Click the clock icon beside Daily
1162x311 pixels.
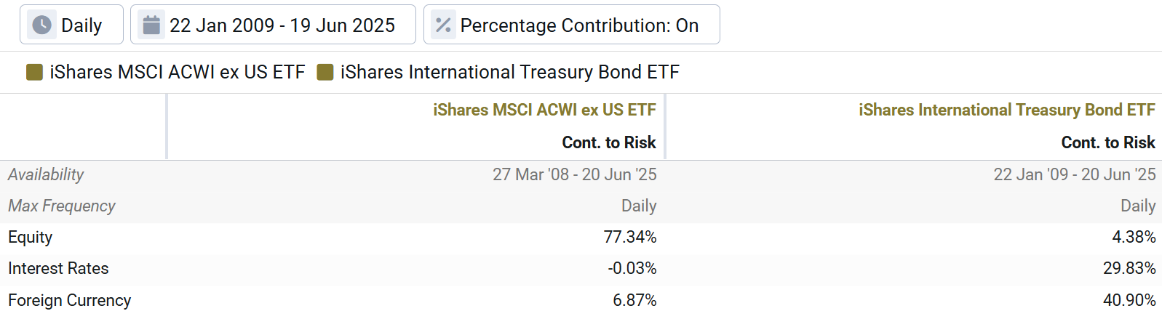[x=42, y=25]
